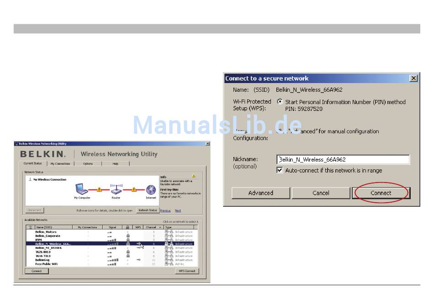Click the Internet globe icon
The image size is (434, 298).
[151, 189]
